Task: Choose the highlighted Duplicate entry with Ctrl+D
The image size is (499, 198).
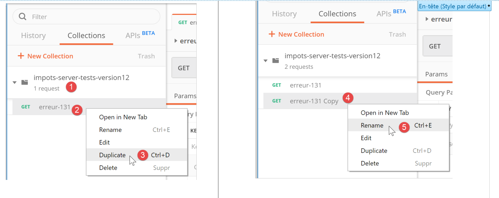Action: coord(112,155)
